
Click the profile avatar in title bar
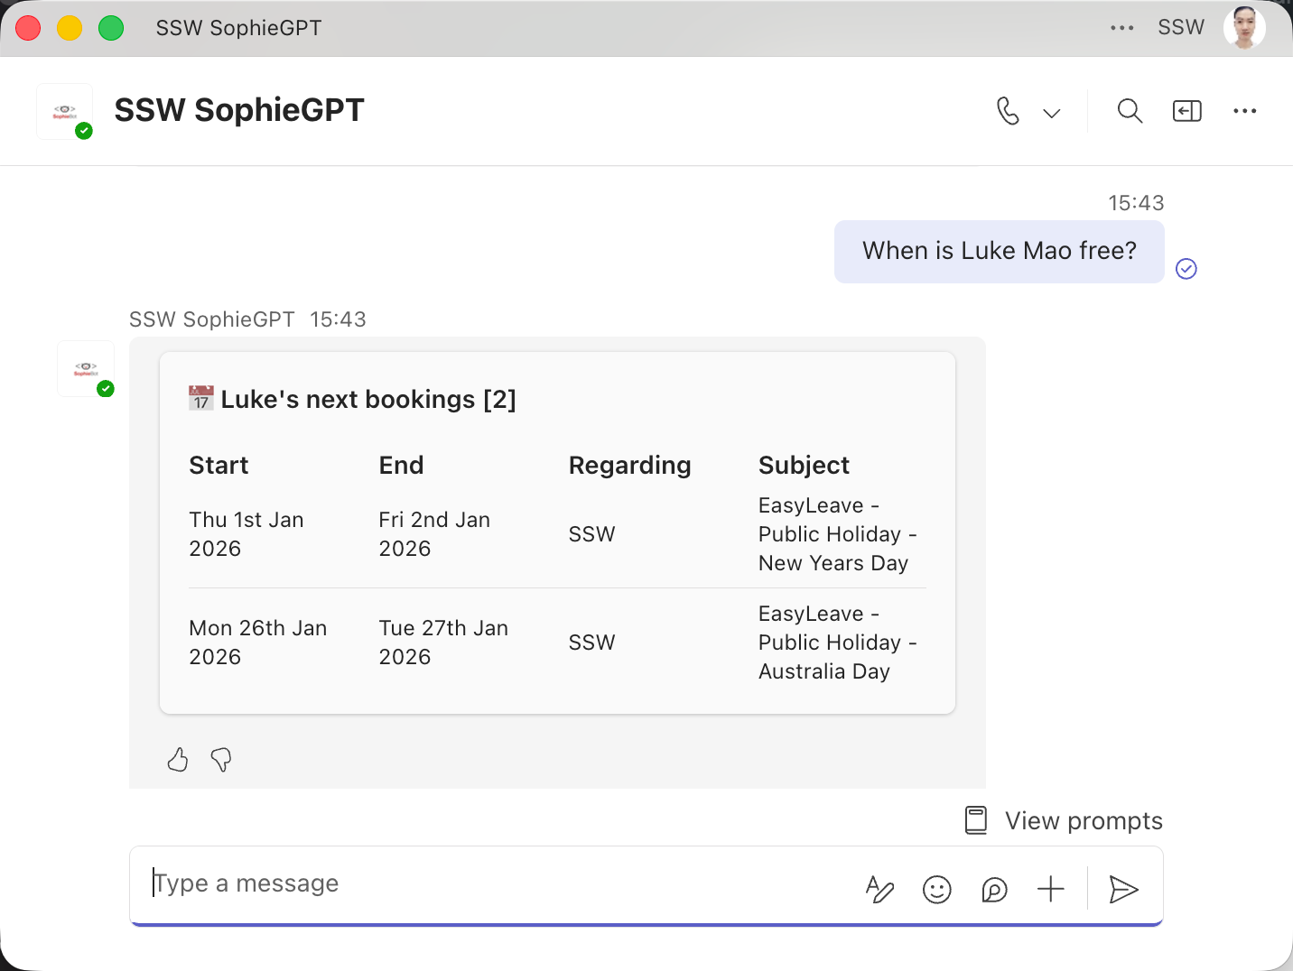click(1243, 28)
